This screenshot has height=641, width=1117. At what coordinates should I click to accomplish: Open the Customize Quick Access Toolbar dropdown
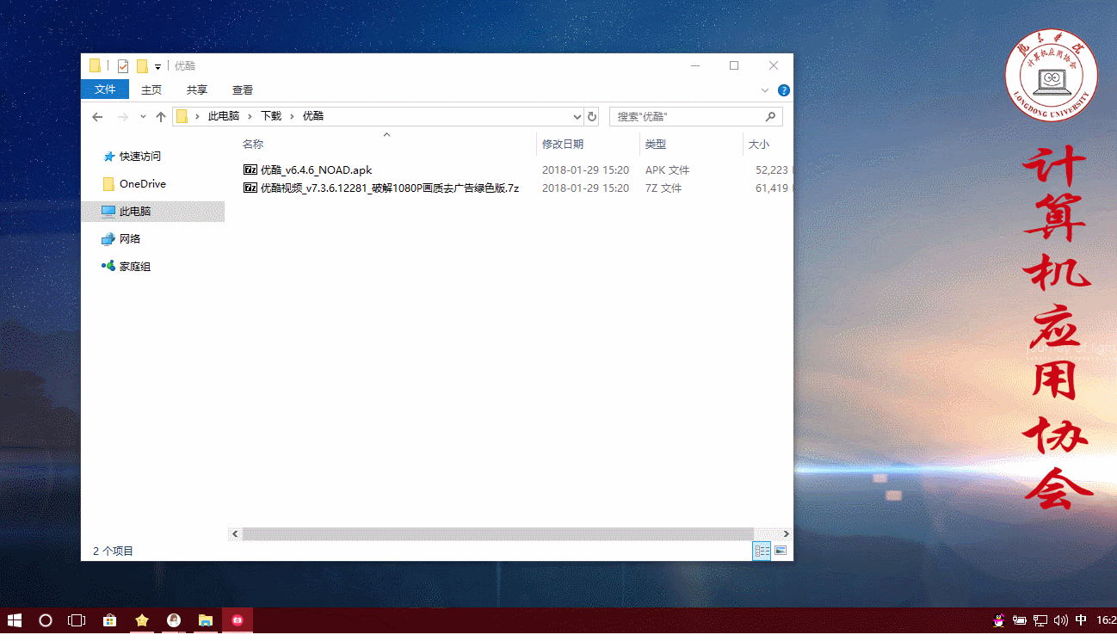click(157, 66)
